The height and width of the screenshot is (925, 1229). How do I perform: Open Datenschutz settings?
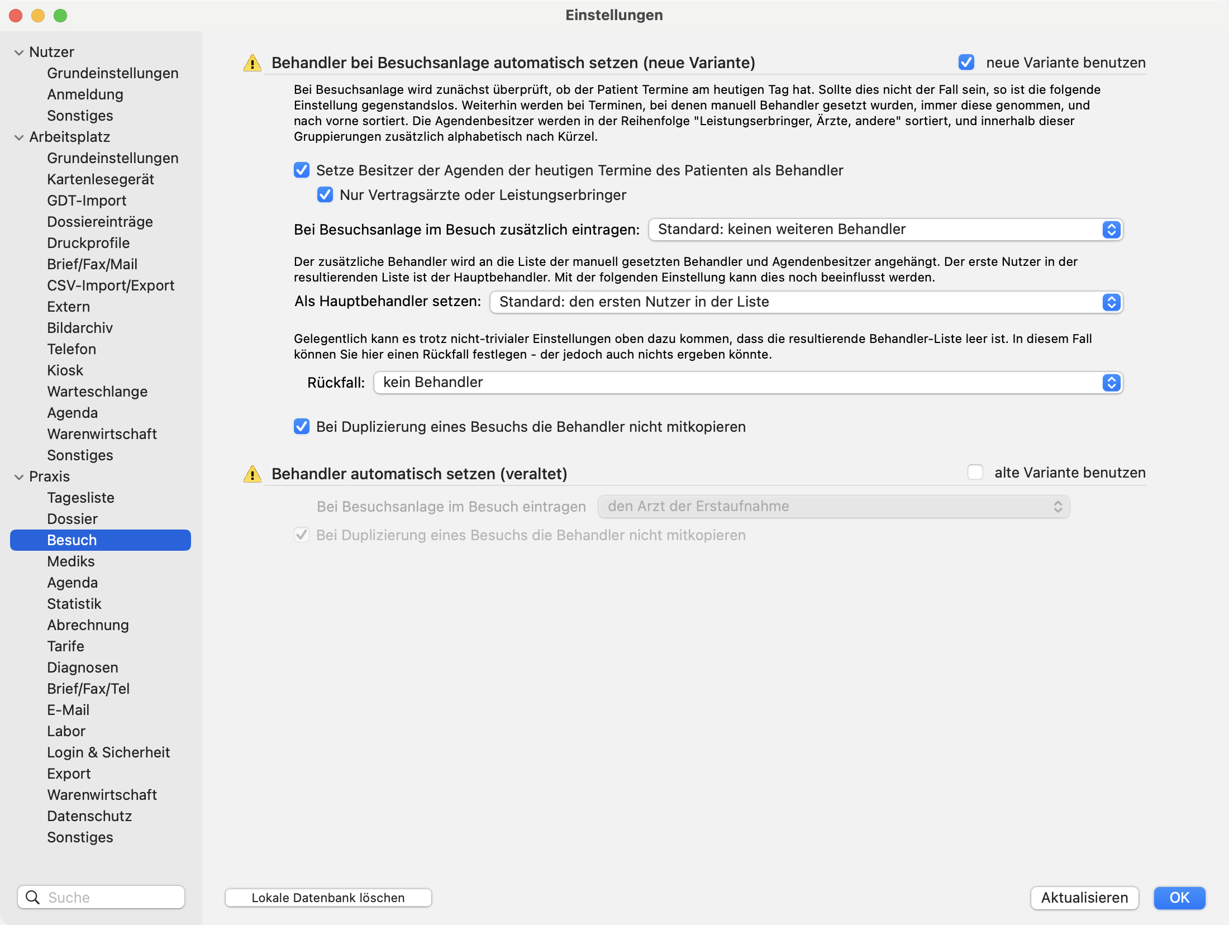point(89,816)
